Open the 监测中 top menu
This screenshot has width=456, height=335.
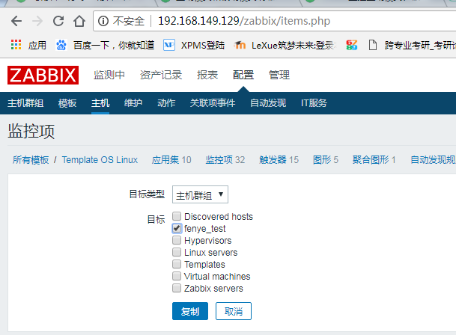(109, 75)
